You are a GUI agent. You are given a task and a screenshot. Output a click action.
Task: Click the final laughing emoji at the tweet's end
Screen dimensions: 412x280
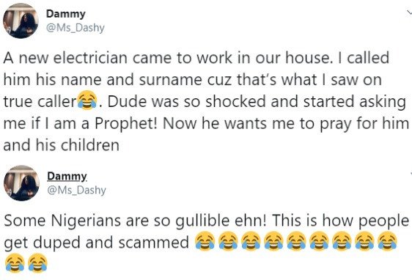click(x=37, y=263)
